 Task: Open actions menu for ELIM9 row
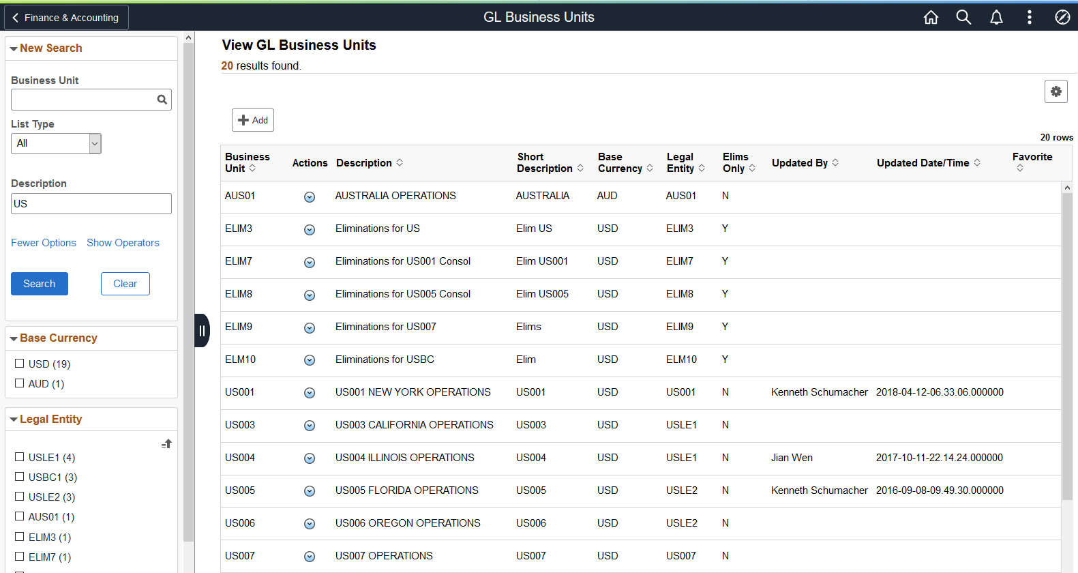pos(310,328)
